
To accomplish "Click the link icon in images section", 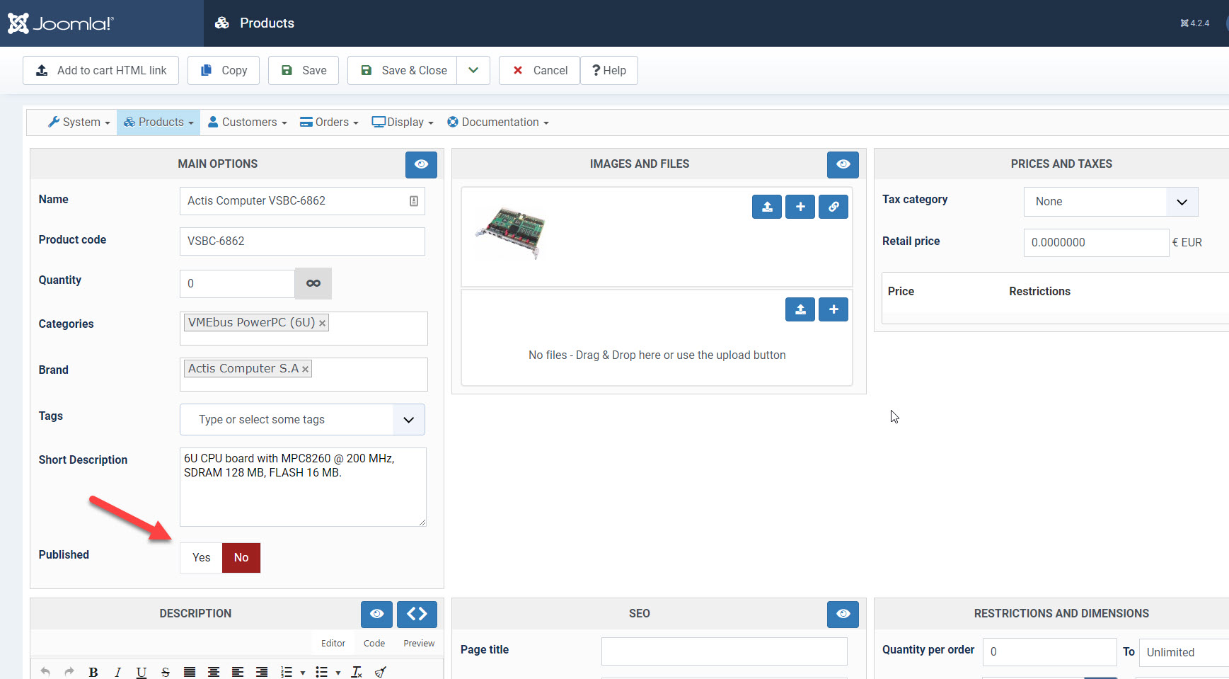I will (x=833, y=207).
